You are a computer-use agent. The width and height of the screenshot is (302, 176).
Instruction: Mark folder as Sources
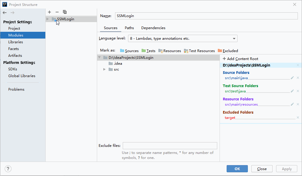point(129,51)
